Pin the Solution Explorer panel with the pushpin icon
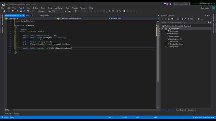The height and width of the screenshot is (121, 216). coord(207,16)
